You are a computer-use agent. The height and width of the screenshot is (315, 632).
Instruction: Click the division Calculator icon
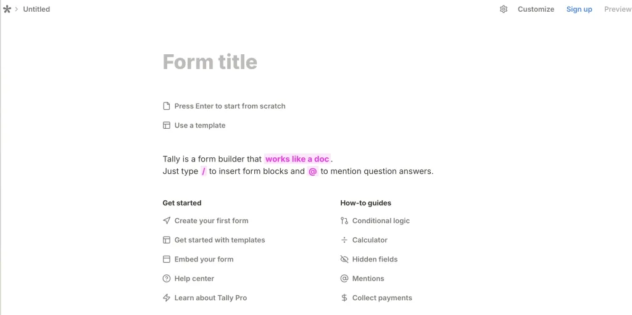point(344,240)
